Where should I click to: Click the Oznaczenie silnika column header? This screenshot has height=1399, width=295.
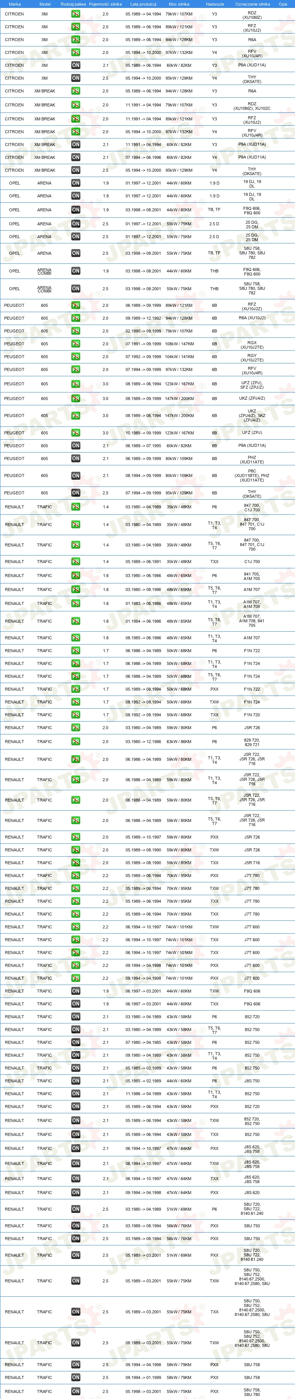click(253, 4)
